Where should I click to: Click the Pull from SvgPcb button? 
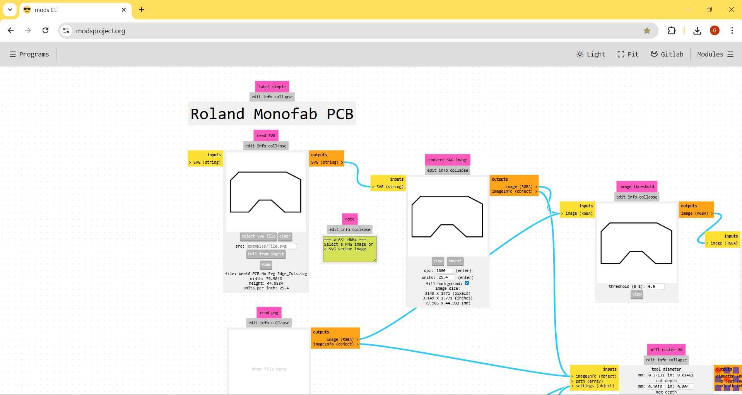pyautogui.click(x=266, y=254)
